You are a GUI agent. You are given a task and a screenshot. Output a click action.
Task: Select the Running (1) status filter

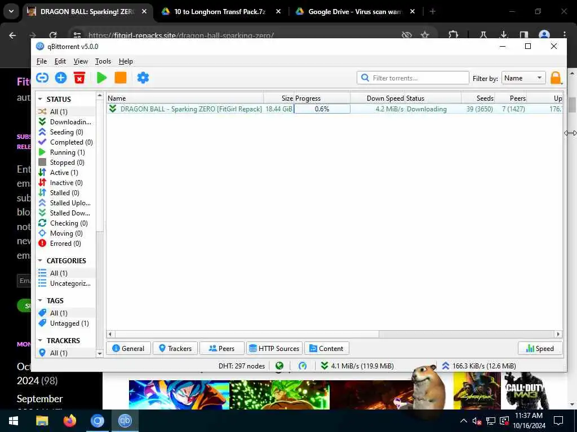click(65, 152)
